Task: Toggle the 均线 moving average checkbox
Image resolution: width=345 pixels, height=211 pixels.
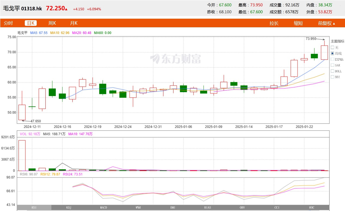Action: pyautogui.click(x=332, y=53)
